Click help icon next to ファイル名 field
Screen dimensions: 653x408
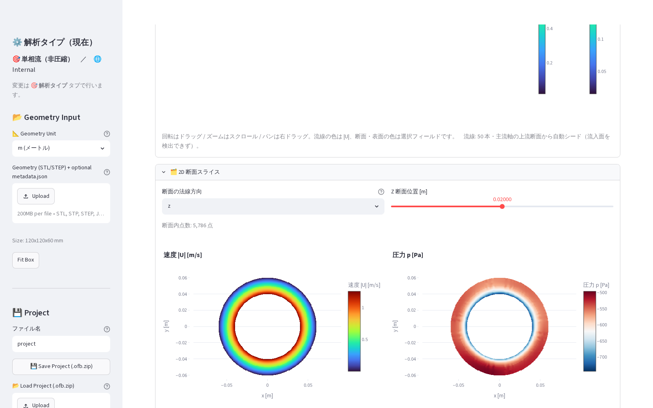[107, 329]
